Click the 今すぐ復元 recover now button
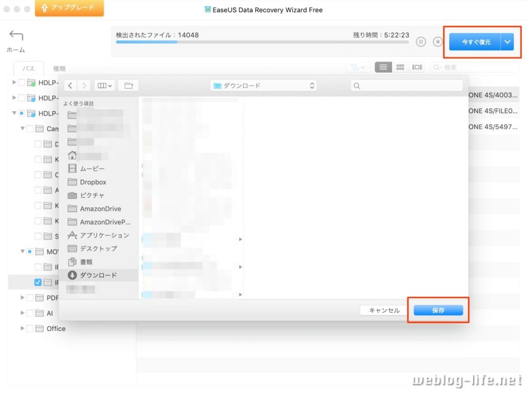This screenshot has height=393, width=528. click(475, 42)
